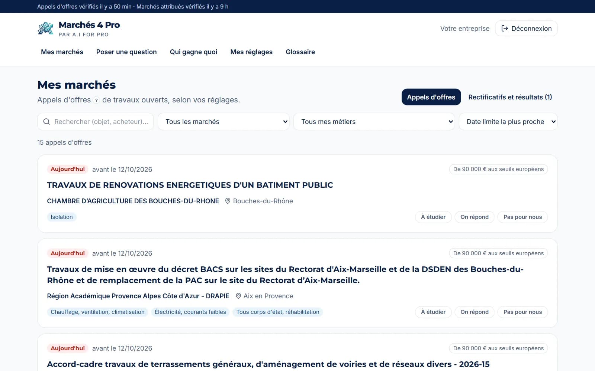
Task: Open the Qui gagne quoi page
Action: [x=193, y=52]
